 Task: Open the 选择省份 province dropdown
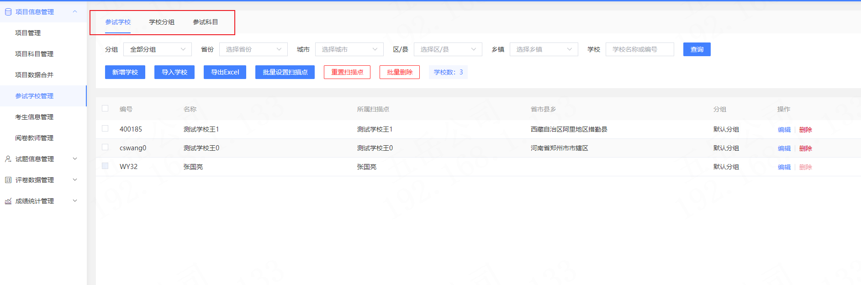(253, 49)
